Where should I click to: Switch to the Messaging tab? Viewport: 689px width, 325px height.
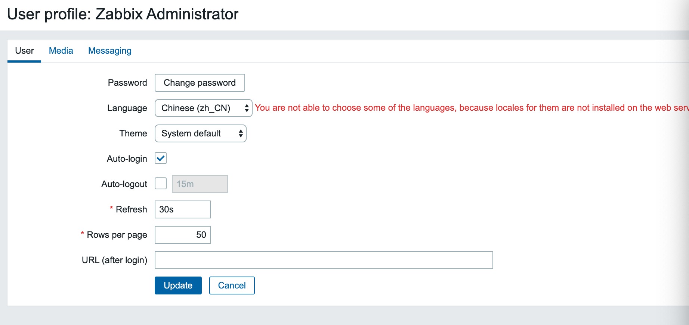[x=110, y=51]
